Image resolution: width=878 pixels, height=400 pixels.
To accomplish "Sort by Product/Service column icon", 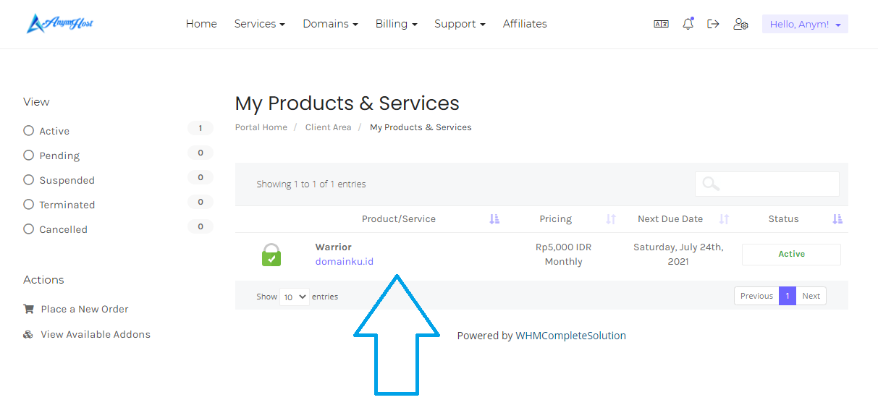I will coord(494,219).
